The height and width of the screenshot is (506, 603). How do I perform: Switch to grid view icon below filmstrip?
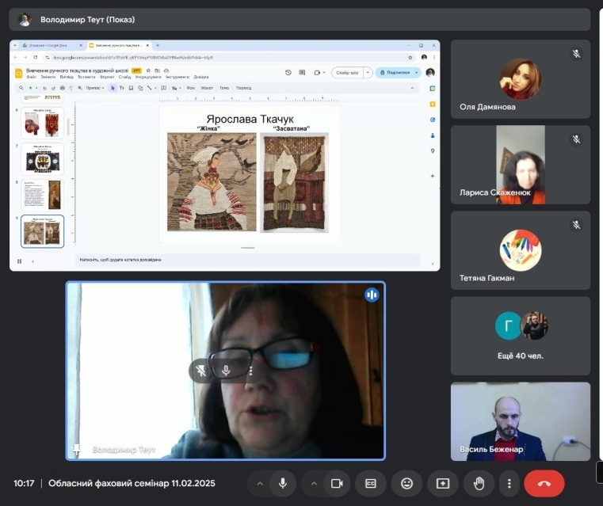pyautogui.click(x=19, y=261)
